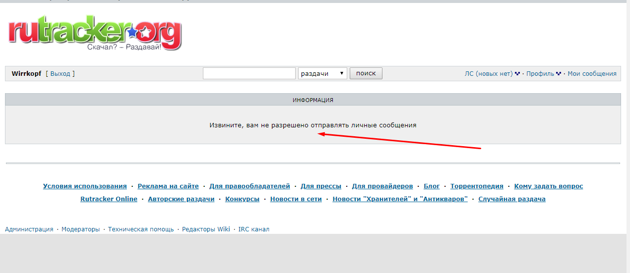This screenshot has height=273, width=630.
Task: Open Техническая помощь link
Action: (141, 229)
